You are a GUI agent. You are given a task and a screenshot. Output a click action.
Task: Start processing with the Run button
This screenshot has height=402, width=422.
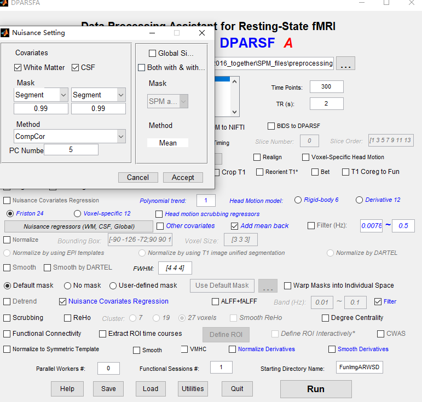click(316, 389)
